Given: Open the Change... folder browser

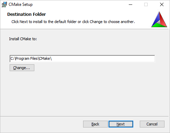Looking at the screenshot, I should click(22, 68).
